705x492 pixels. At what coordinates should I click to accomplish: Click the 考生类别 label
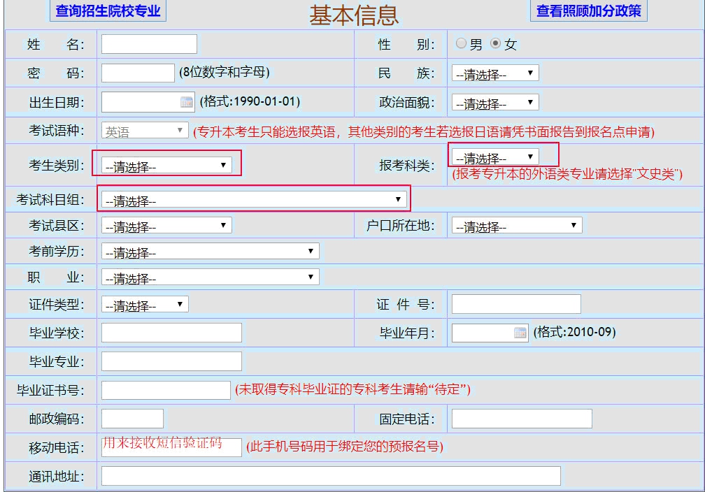(57, 165)
